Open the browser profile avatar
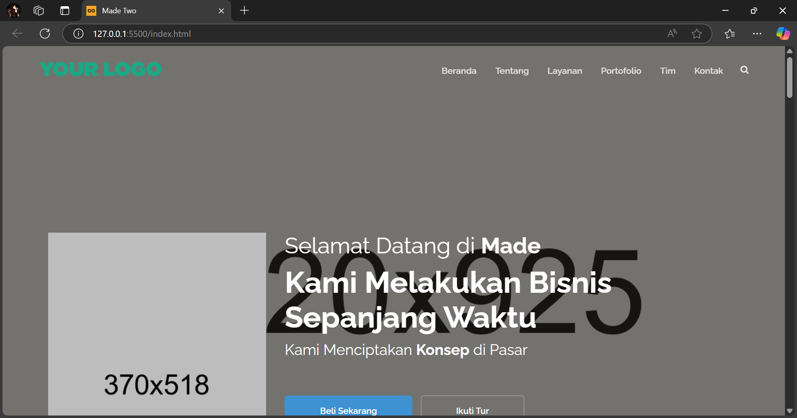This screenshot has height=418, width=797. point(14,11)
